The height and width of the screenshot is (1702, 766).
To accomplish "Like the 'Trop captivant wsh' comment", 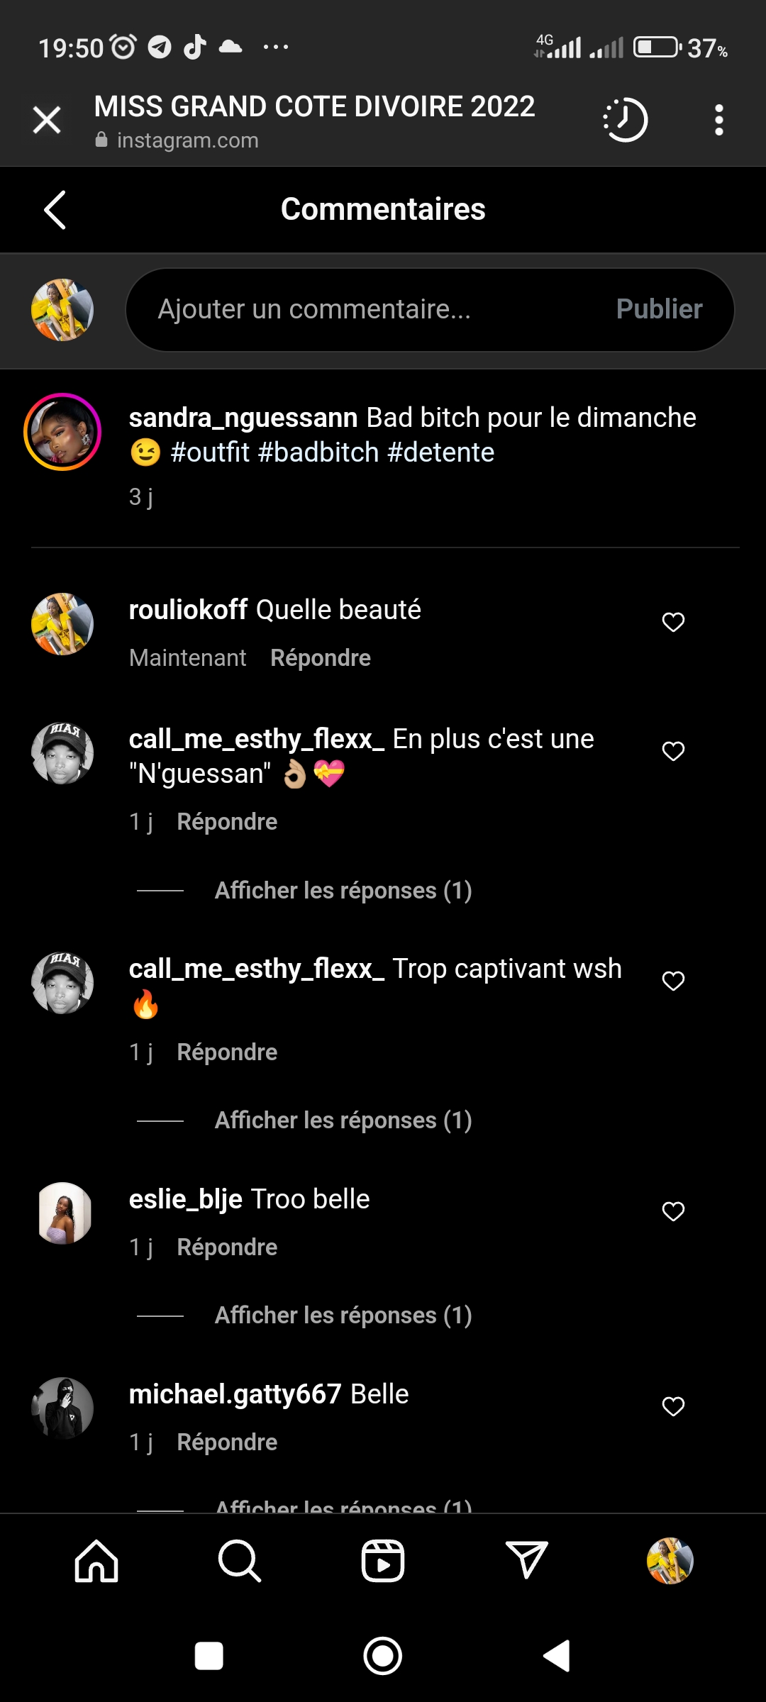I will pos(673,981).
